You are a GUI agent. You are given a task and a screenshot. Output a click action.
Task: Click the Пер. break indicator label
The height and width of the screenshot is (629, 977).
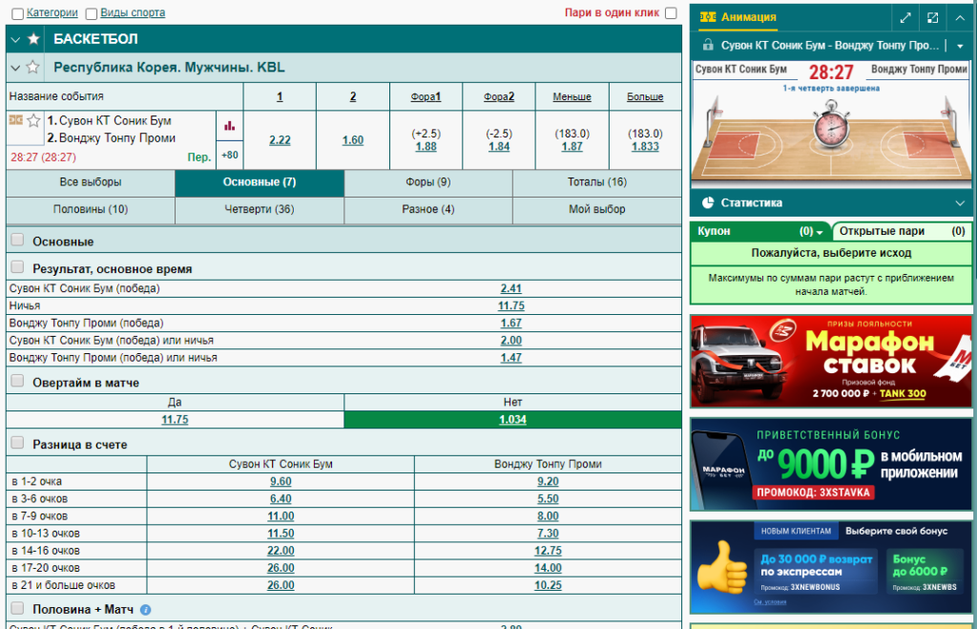coord(199,157)
